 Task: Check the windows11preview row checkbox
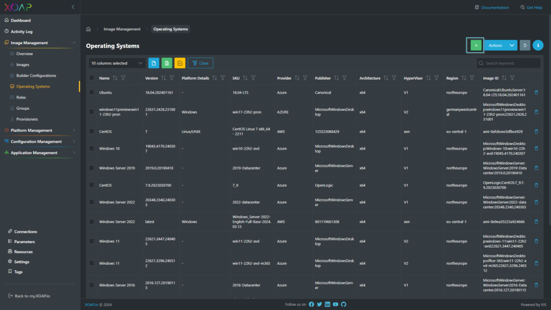pos(91,112)
